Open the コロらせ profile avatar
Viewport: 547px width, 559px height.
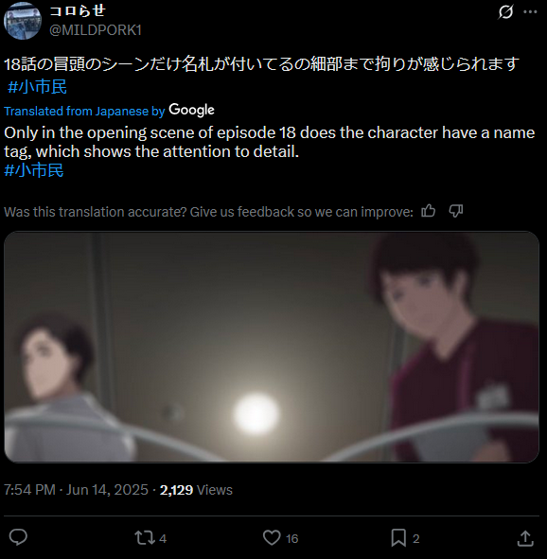click(x=23, y=21)
